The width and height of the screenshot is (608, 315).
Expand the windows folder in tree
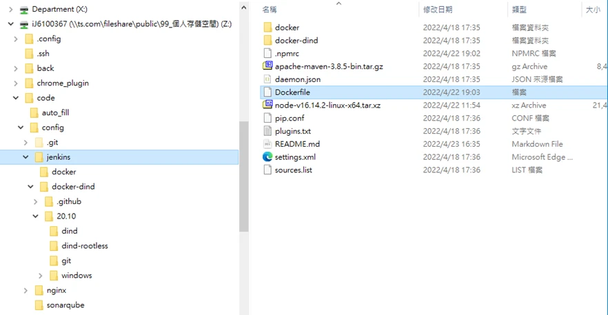pos(41,276)
